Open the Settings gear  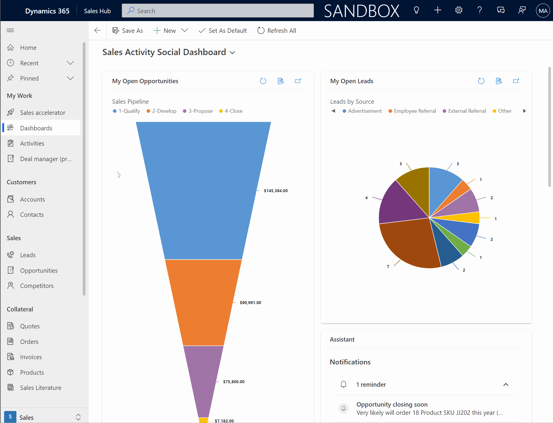pos(458,10)
